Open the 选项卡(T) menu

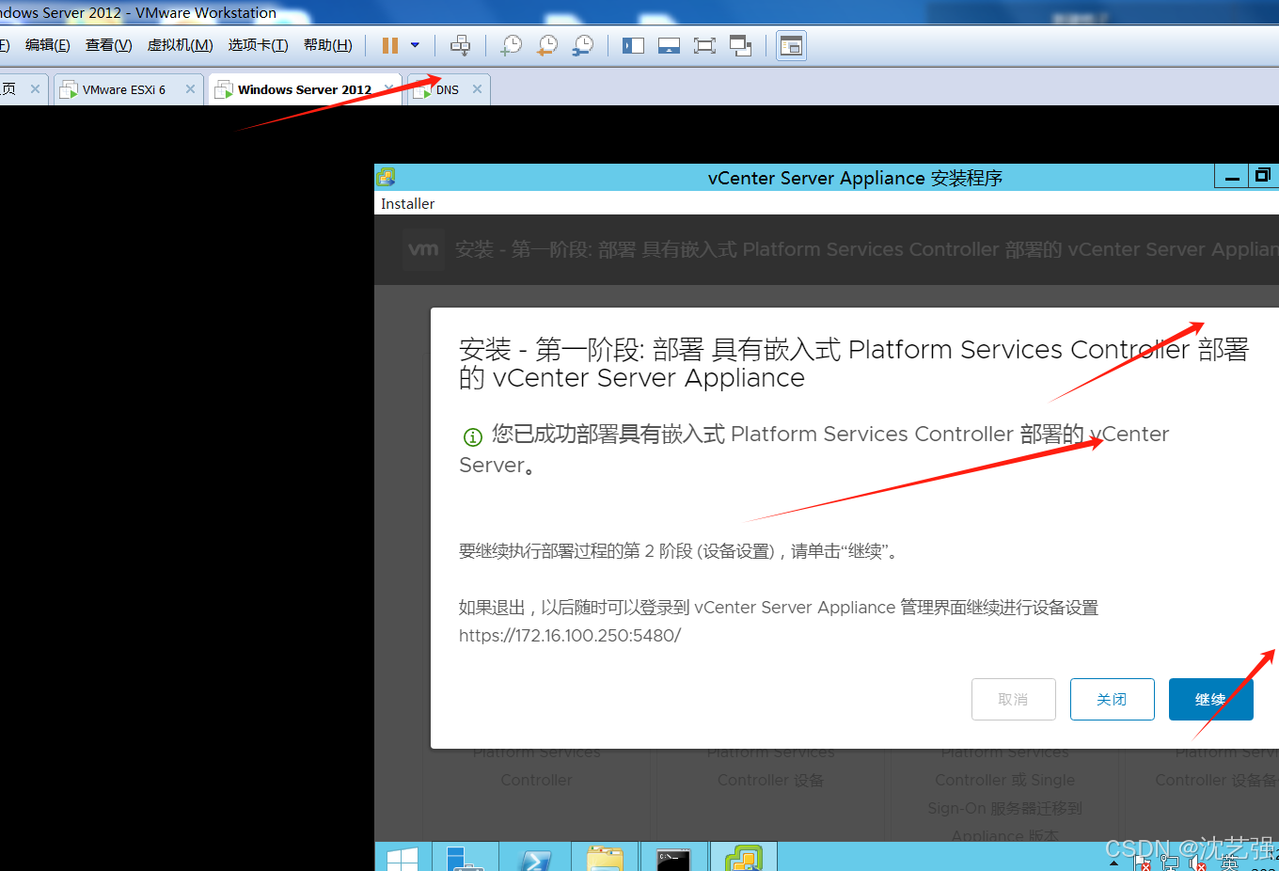(x=258, y=45)
